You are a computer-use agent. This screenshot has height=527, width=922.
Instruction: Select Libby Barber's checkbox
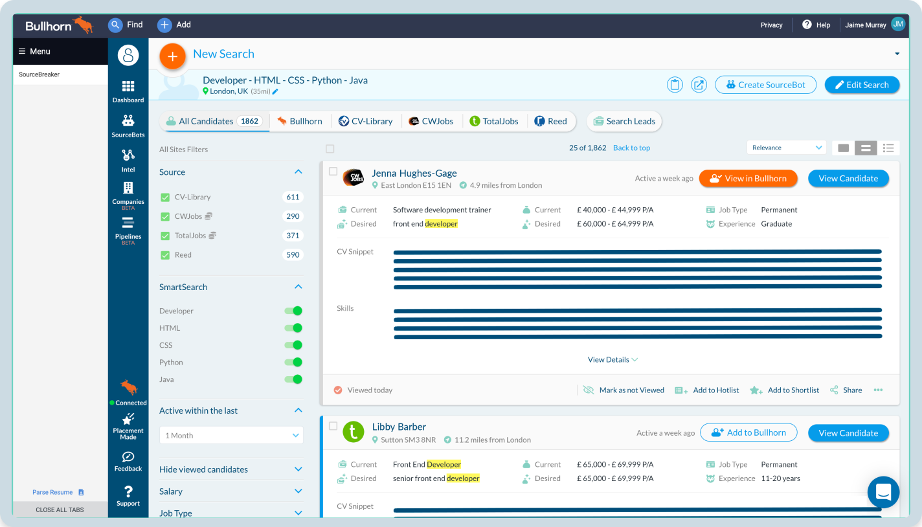[333, 426]
